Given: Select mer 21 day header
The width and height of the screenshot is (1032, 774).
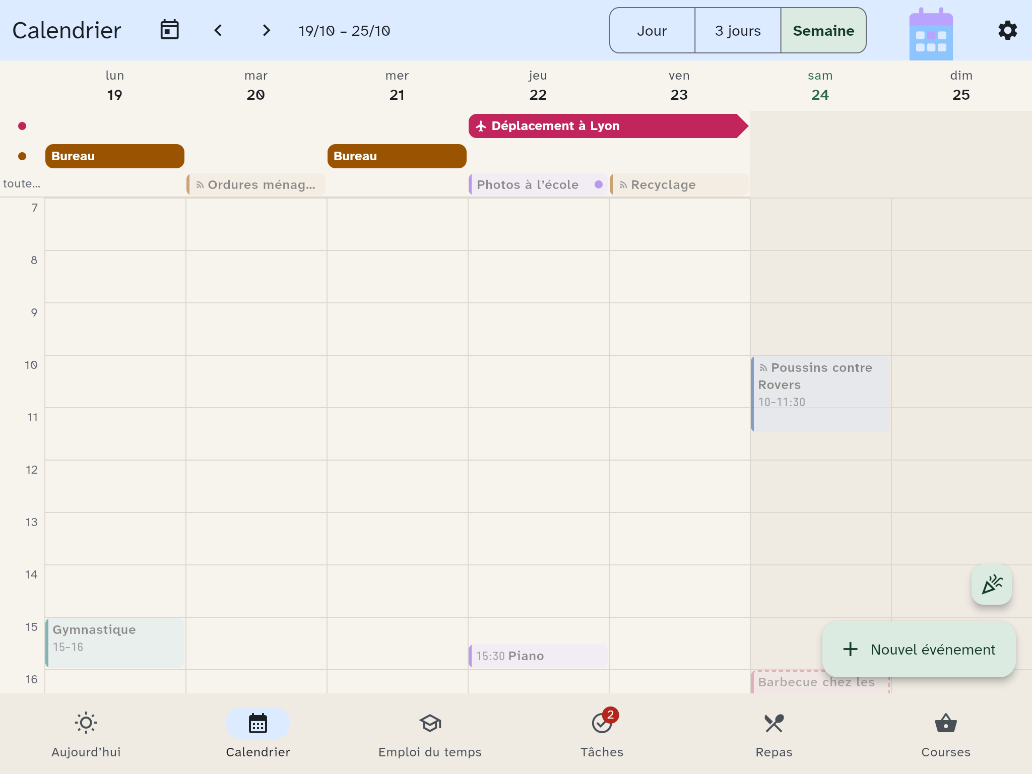Looking at the screenshot, I should pos(397,86).
